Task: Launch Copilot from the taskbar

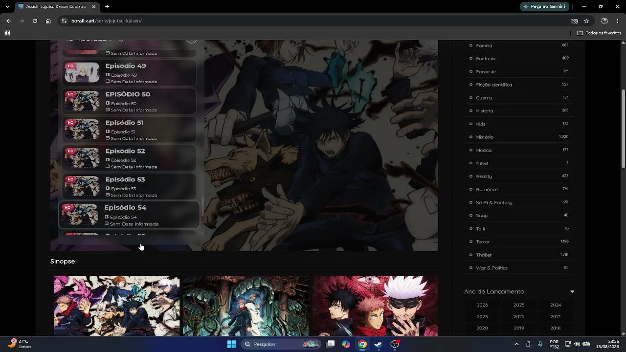Action: pyautogui.click(x=346, y=344)
